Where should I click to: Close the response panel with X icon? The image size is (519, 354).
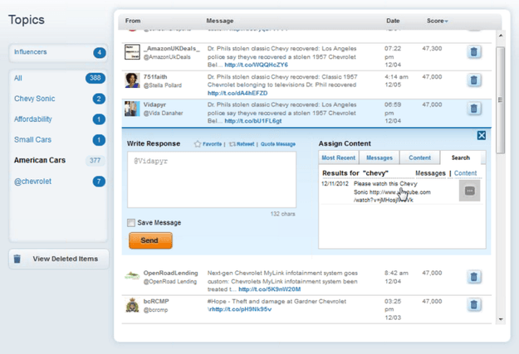482,135
